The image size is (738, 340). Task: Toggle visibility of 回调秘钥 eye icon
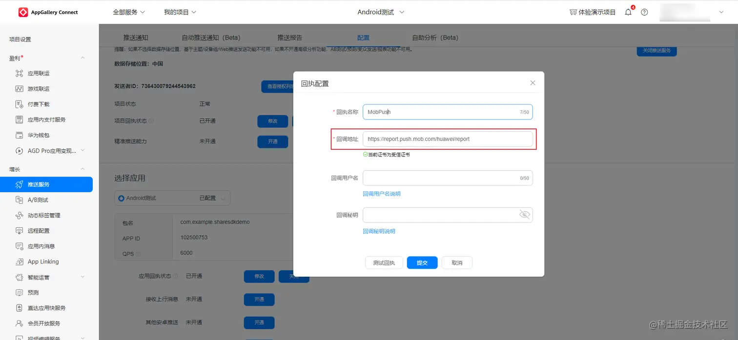click(x=525, y=215)
